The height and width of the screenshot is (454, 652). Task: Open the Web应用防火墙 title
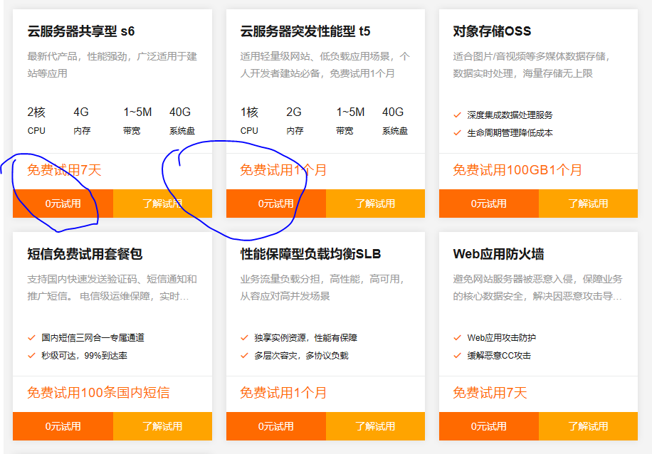pyautogui.click(x=498, y=253)
